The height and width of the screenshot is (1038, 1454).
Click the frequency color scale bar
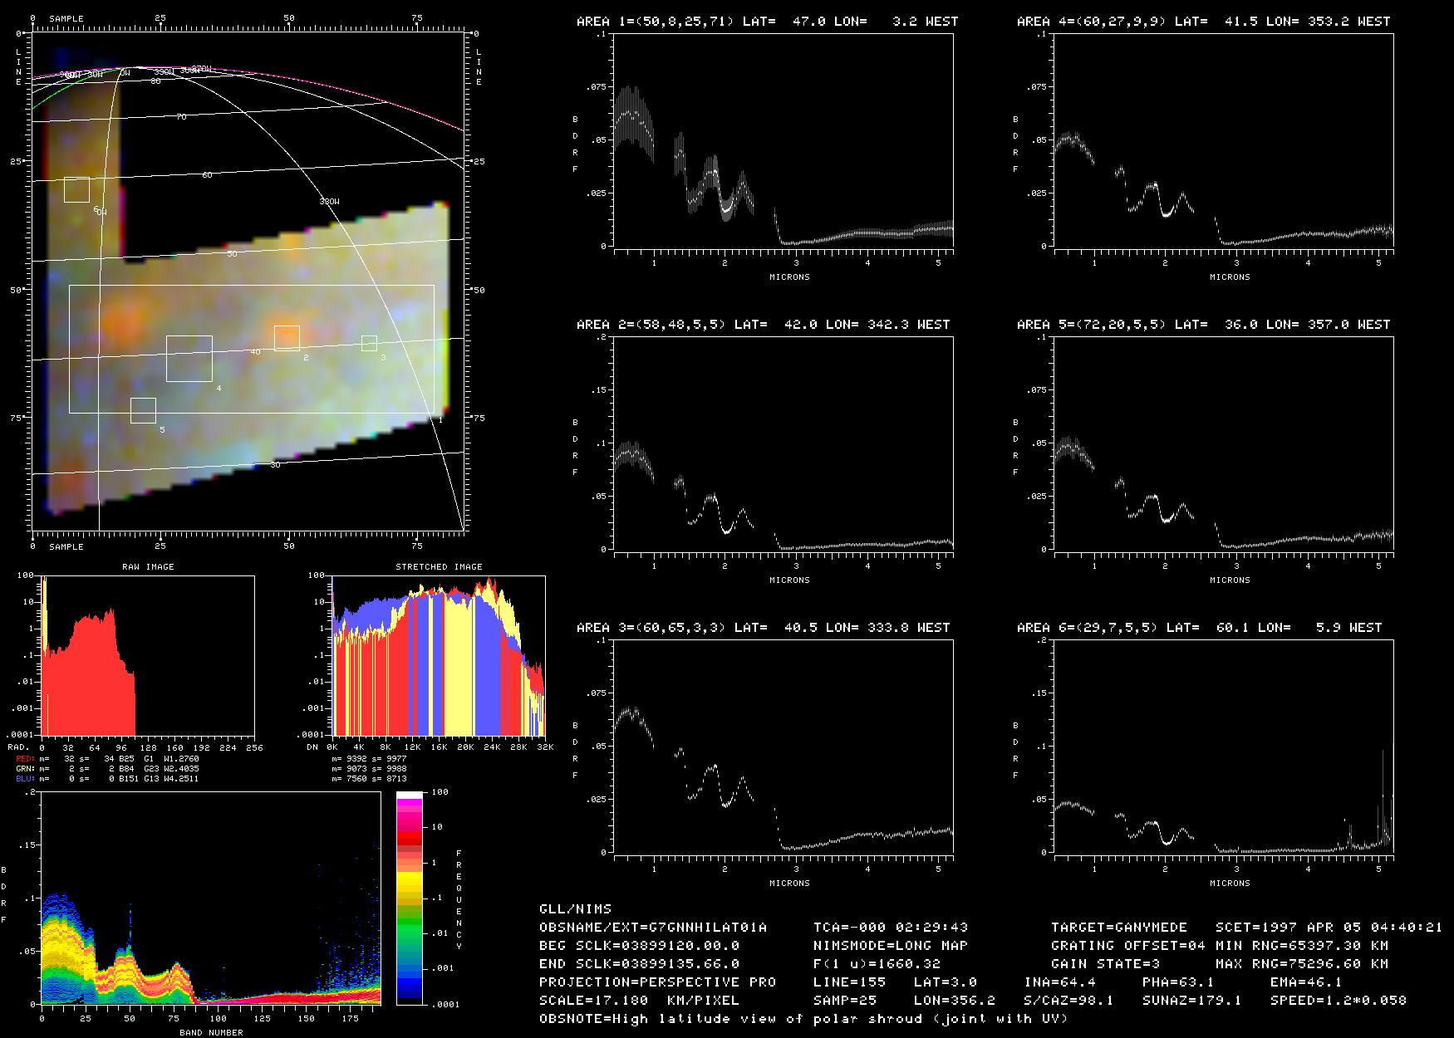click(x=410, y=898)
